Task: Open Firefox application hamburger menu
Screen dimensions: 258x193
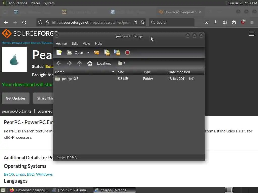Action: click(252, 22)
